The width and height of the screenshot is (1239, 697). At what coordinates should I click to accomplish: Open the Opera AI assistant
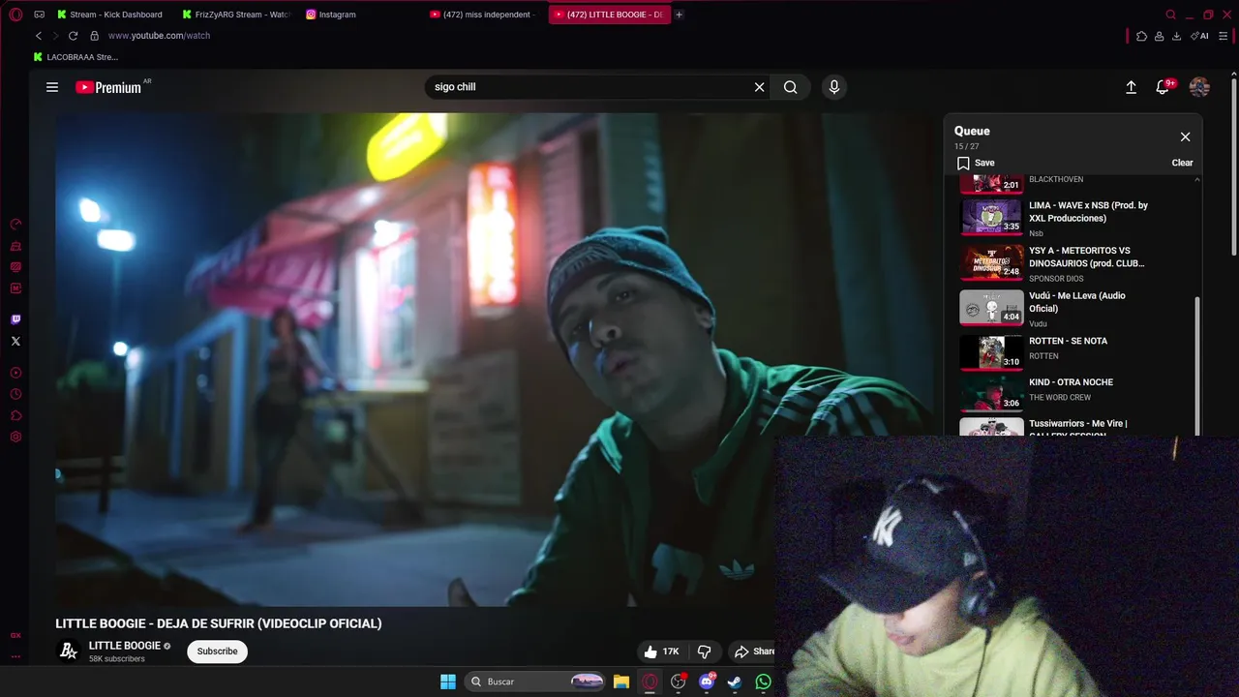pos(1200,36)
